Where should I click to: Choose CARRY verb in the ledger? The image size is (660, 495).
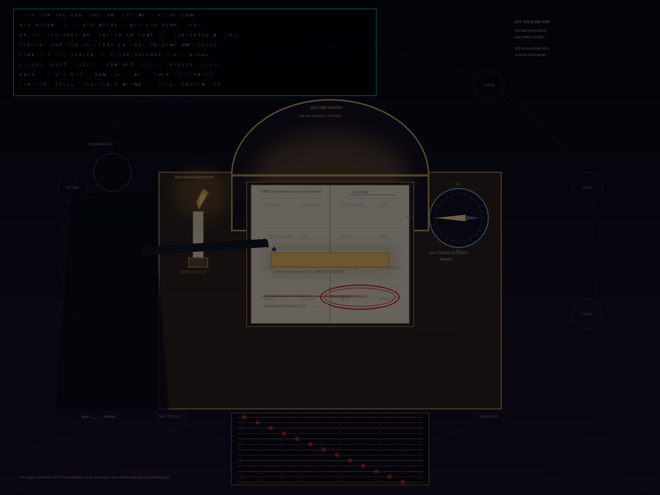pos(383,205)
